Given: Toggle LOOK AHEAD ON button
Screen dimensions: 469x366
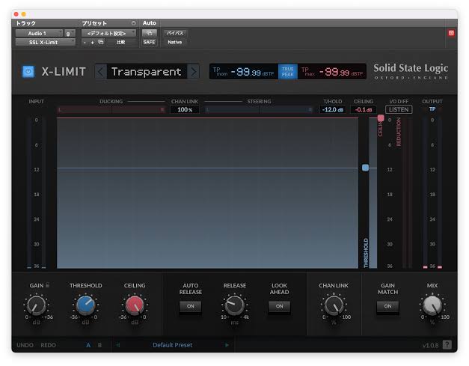Looking at the screenshot, I should (279, 306).
